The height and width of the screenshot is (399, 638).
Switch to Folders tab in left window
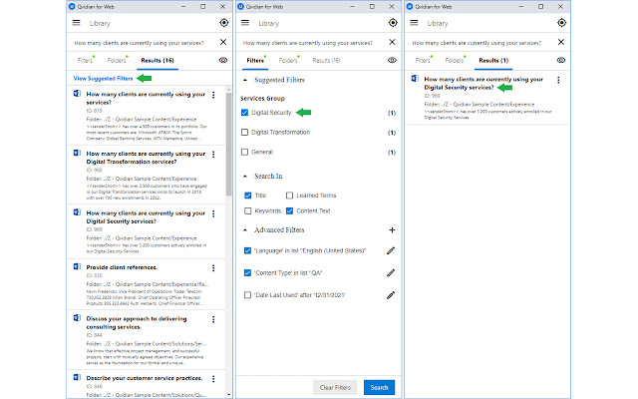[x=118, y=60]
